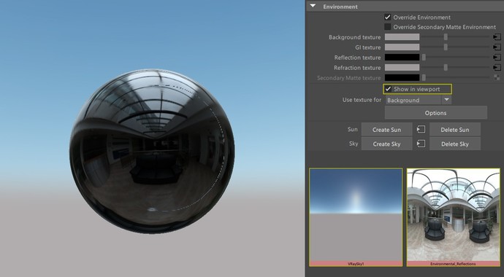
Task: Open Background texture map connection icon
Action: (x=497, y=37)
